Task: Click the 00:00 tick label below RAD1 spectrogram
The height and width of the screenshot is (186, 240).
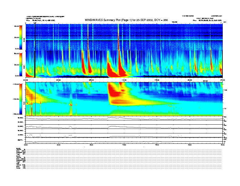Action: pos(25,80)
